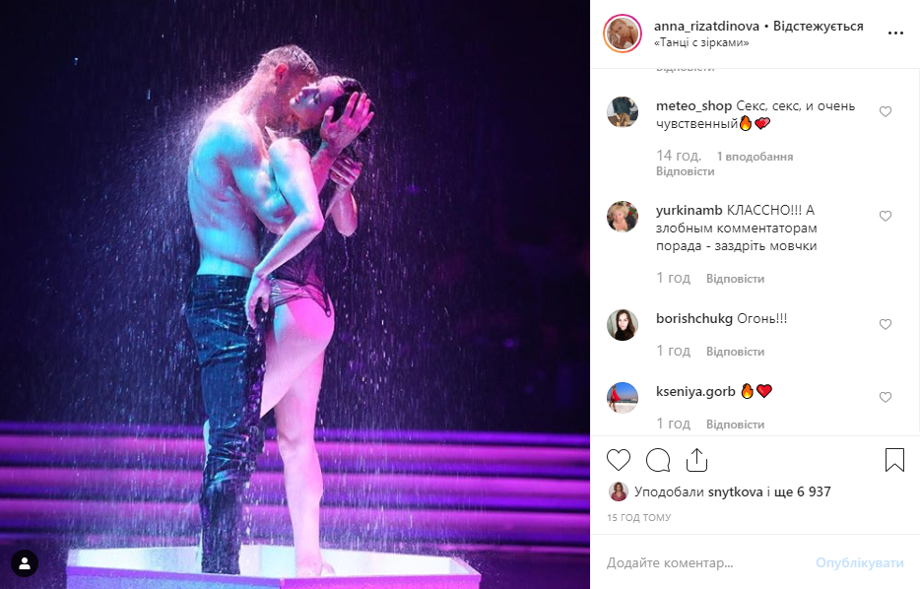The height and width of the screenshot is (589, 920).
Task: Open the comment speech bubble icon
Action: coord(658,460)
